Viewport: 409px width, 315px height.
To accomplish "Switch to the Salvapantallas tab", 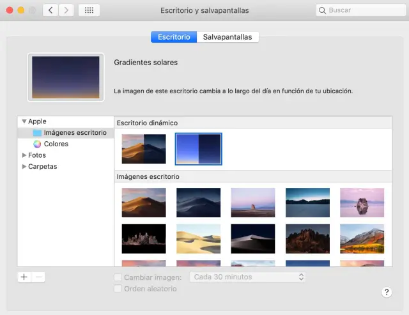I will point(228,37).
